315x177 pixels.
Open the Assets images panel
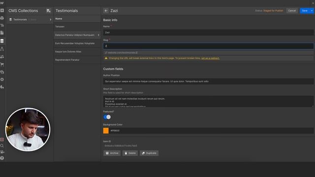tap(2, 72)
